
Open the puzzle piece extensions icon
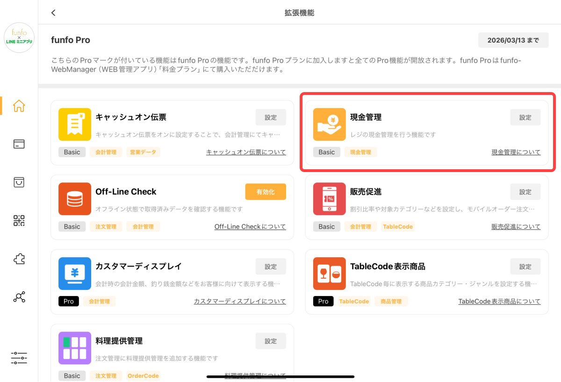tap(19, 259)
